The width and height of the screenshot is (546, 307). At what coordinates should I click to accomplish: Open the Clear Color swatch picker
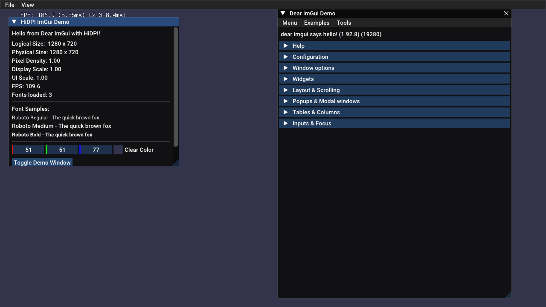pyautogui.click(x=118, y=150)
